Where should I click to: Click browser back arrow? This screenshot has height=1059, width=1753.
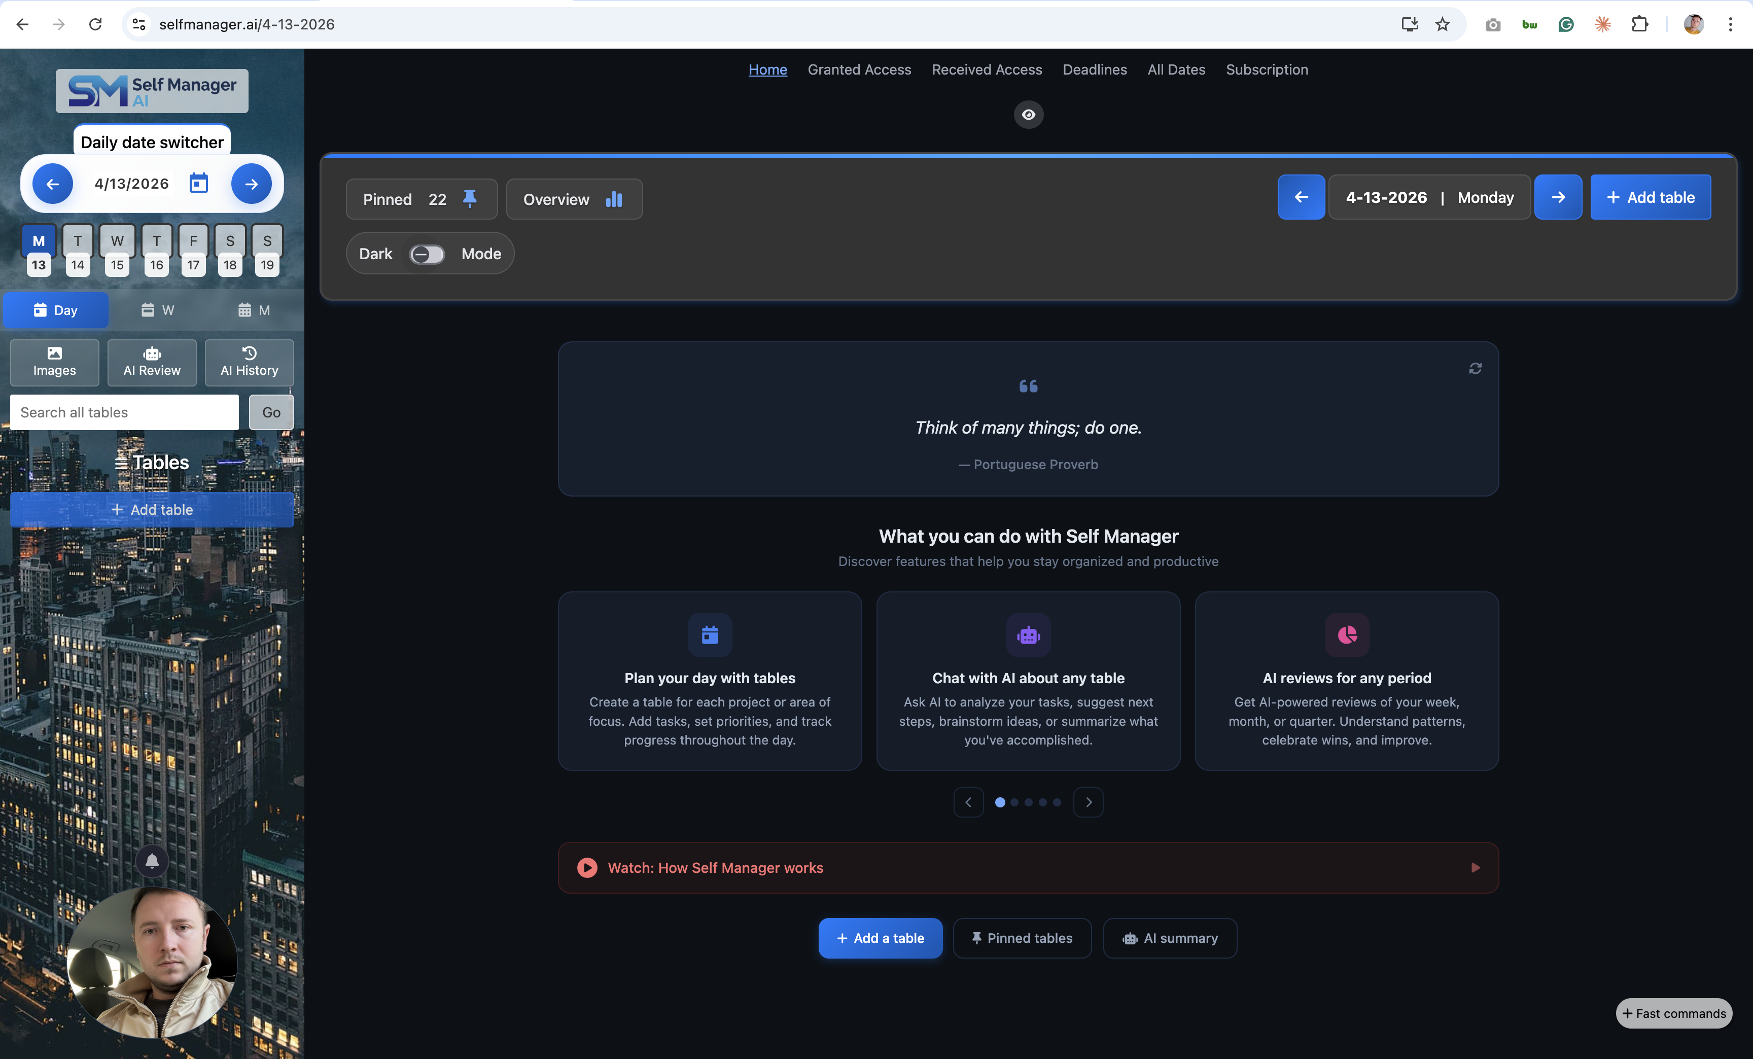click(22, 24)
